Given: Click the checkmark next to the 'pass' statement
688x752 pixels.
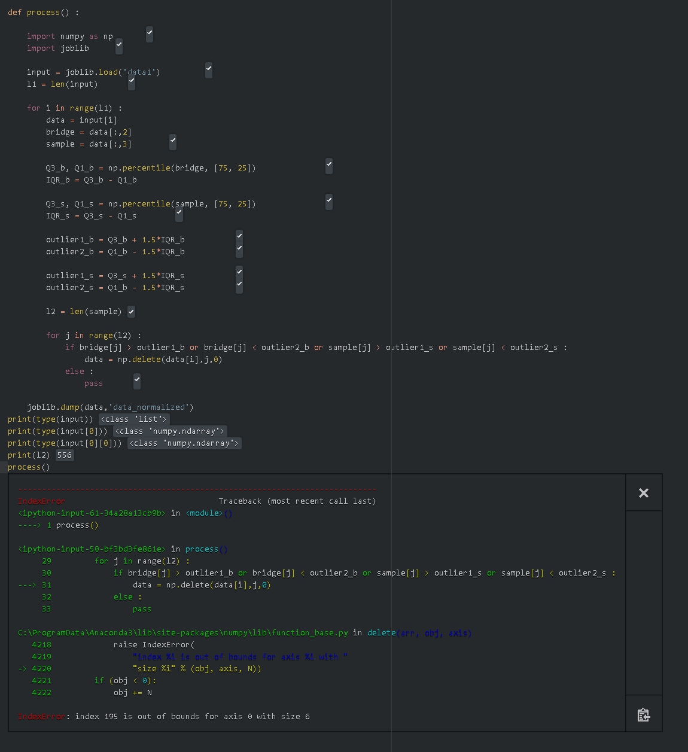Looking at the screenshot, I should coord(137,380).
